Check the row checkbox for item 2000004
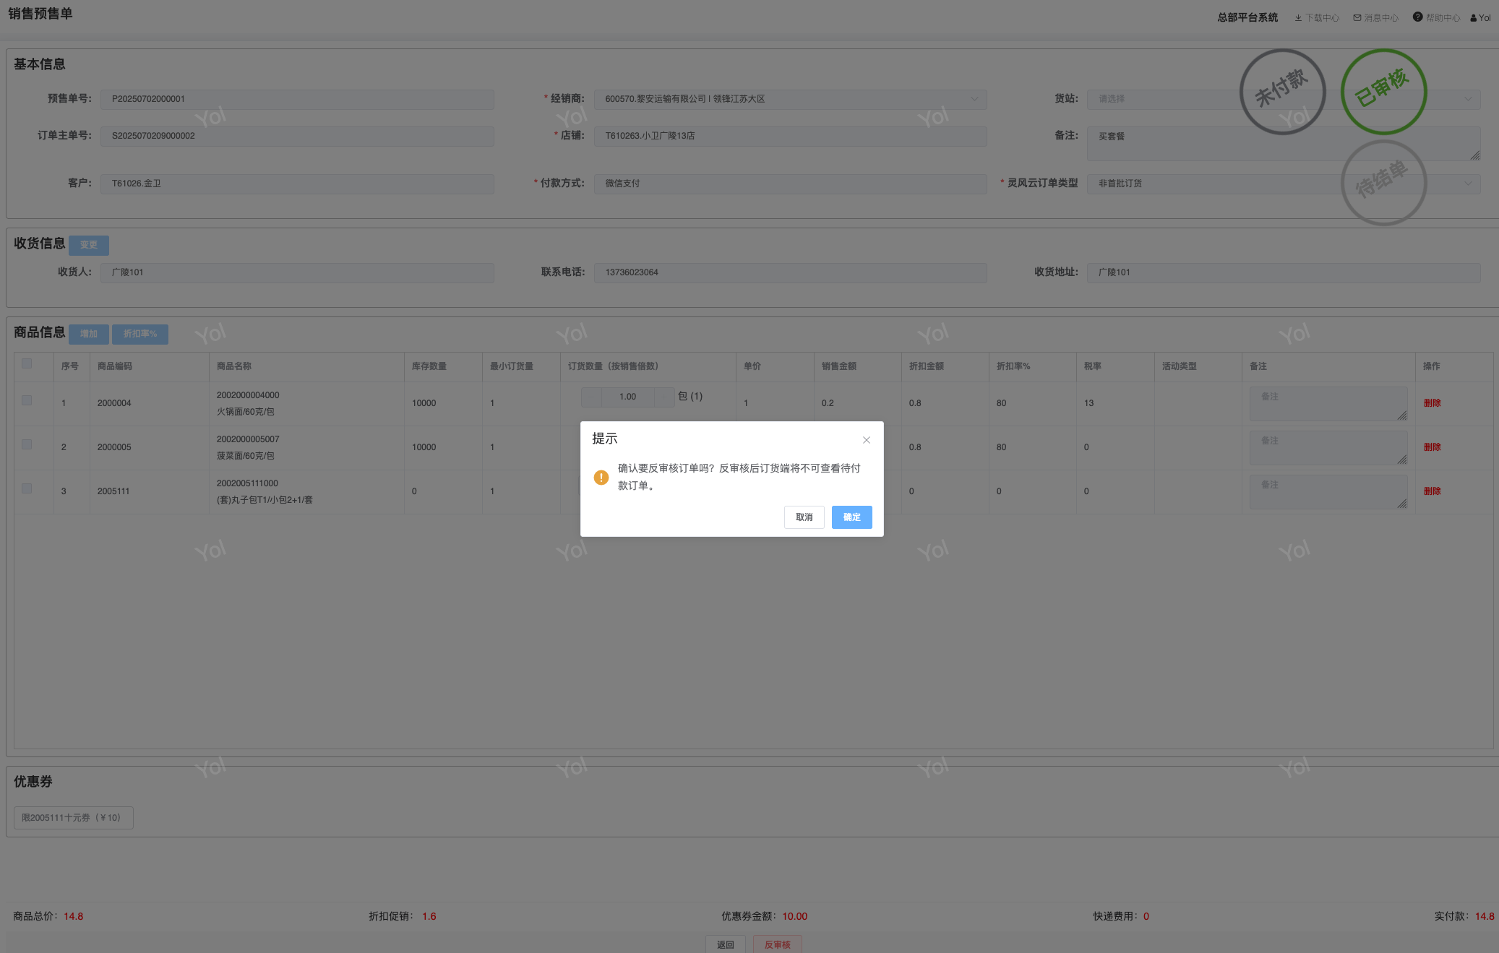Image resolution: width=1499 pixels, height=953 pixels. (x=27, y=400)
